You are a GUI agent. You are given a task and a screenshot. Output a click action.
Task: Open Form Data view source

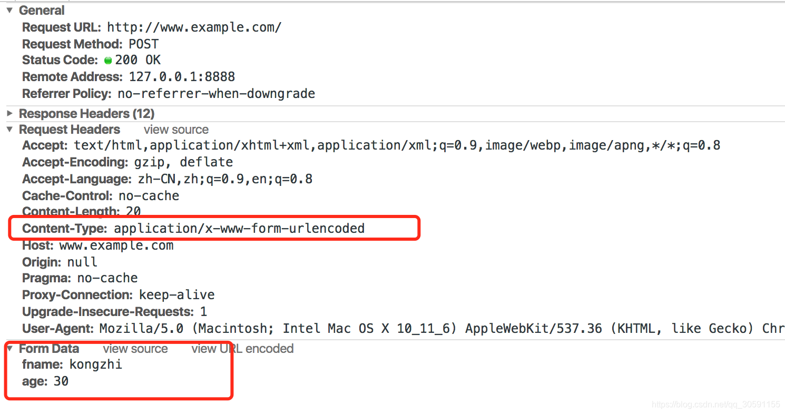pos(135,348)
